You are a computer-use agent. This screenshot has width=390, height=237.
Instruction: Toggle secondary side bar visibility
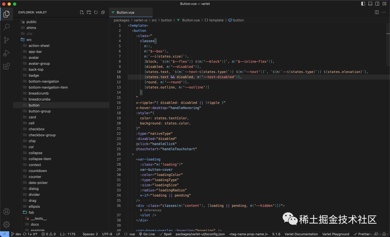377,4
